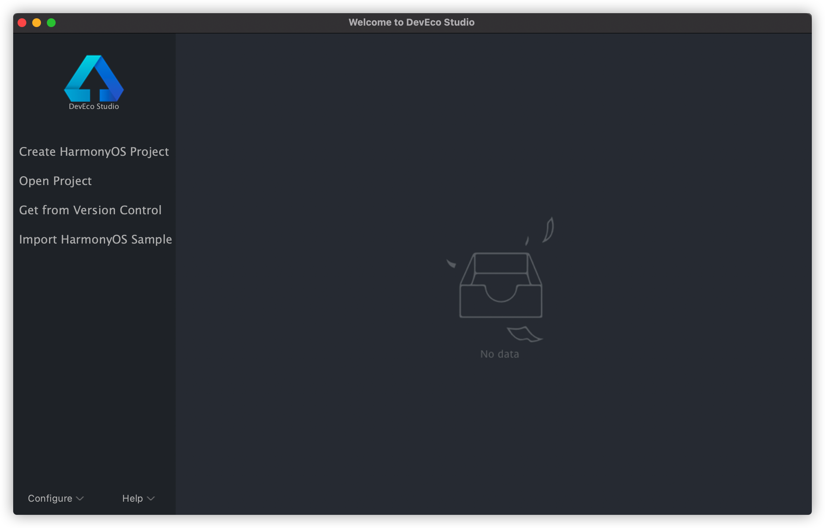Click the Welcome to DevEco Studio title

tap(412, 22)
